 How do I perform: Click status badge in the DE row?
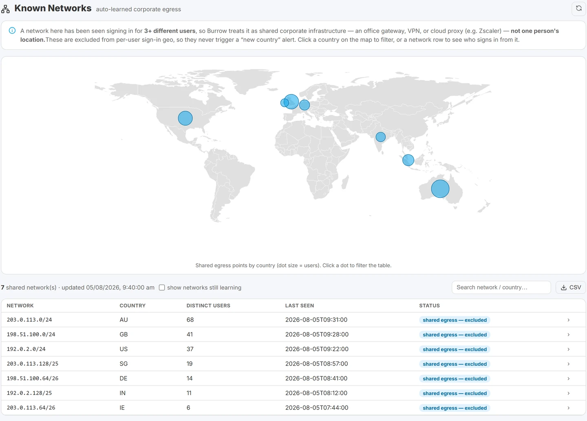tap(455, 379)
